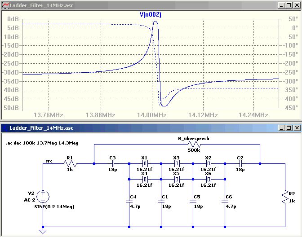Click the left dB magnitude axis
The height and width of the screenshot is (237, 302).
click(12, 63)
